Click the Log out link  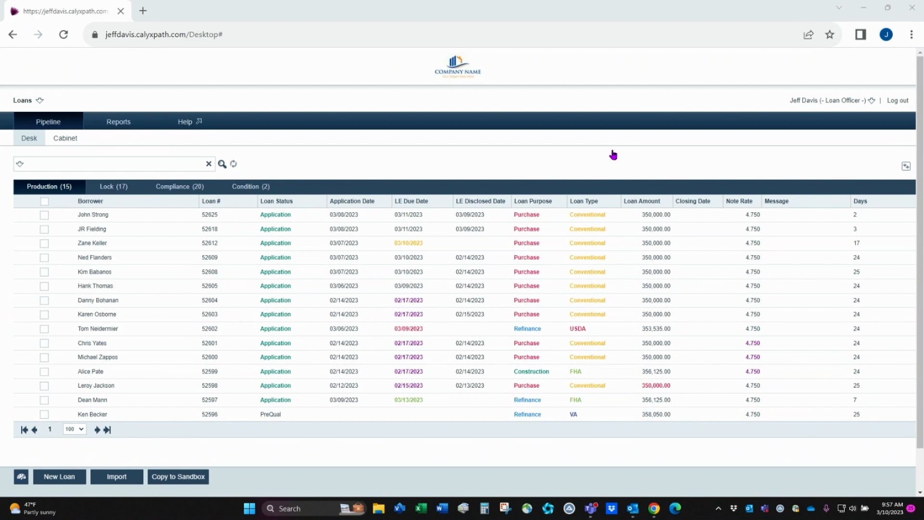[898, 100]
